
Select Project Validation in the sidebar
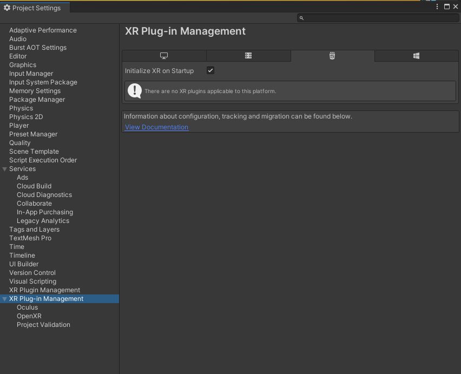point(43,324)
